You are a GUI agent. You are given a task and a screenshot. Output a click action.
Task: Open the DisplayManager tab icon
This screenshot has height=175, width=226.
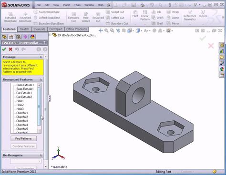(x=32, y=37)
